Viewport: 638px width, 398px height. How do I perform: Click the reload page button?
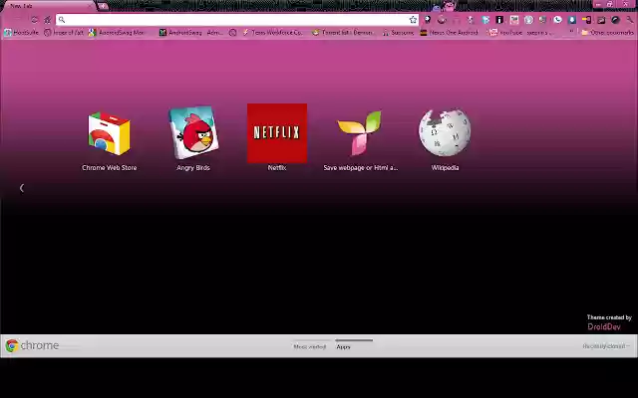(x=35, y=20)
